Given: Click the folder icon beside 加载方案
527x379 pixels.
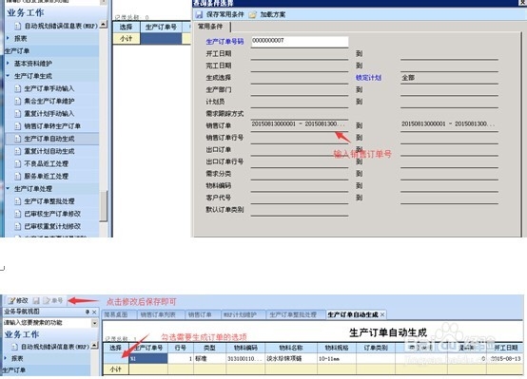Looking at the screenshot, I should click(x=252, y=14).
